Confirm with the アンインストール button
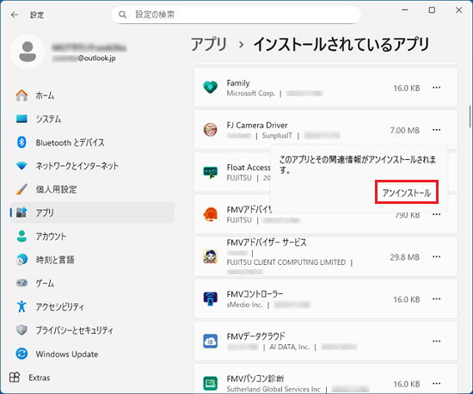 tap(407, 192)
